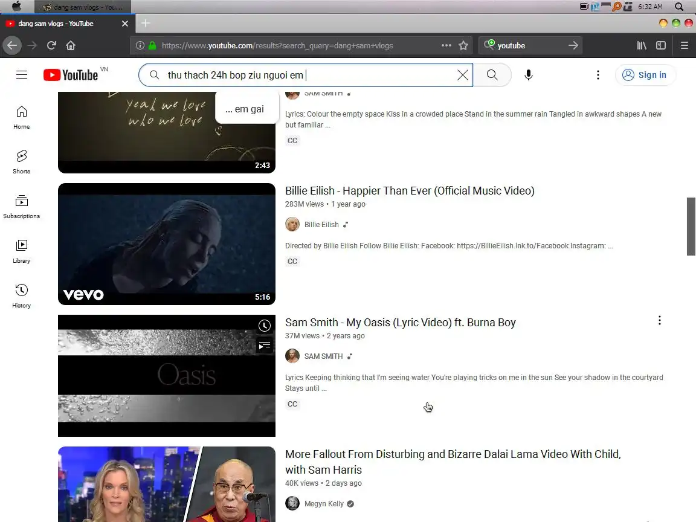Screen dimensions: 696x522
Task: Click '37M views' text
Action: pyautogui.click(x=302, y=336)
